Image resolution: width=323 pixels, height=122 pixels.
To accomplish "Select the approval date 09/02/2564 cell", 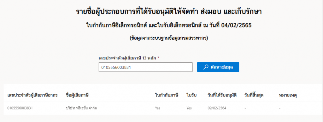I will (x=217, y=108).
